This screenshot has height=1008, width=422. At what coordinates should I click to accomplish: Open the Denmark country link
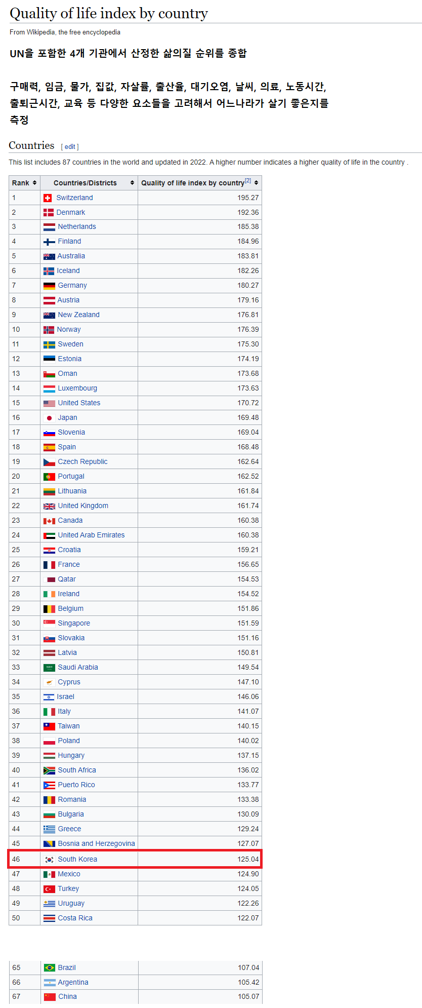pos(70,213)
